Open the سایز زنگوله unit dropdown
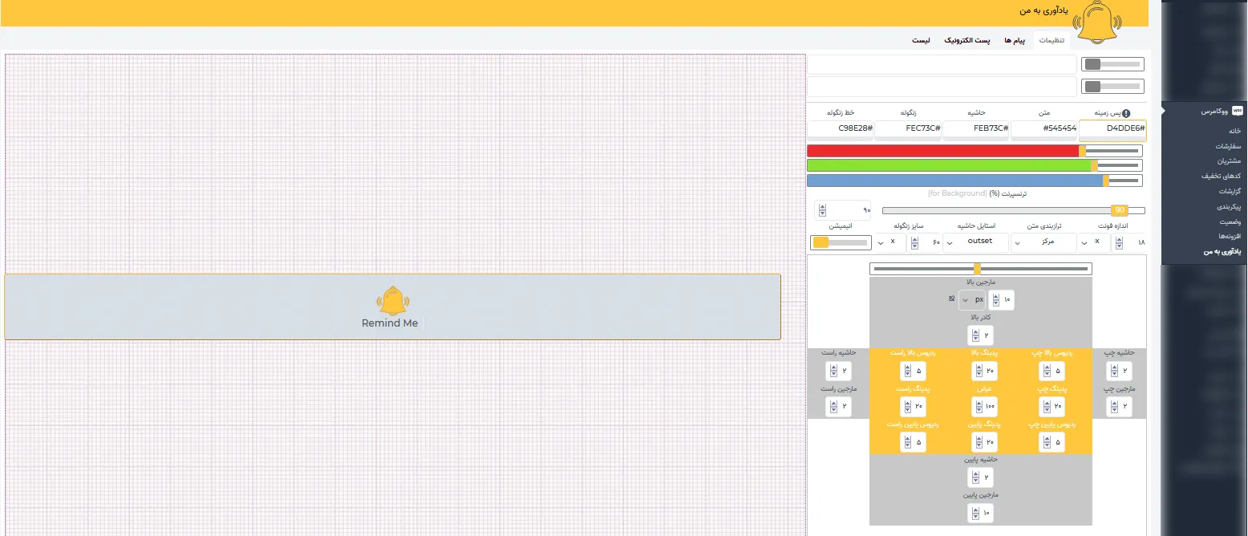The height and width of the screenshot is (536, 1248). (x=889, y=242)
